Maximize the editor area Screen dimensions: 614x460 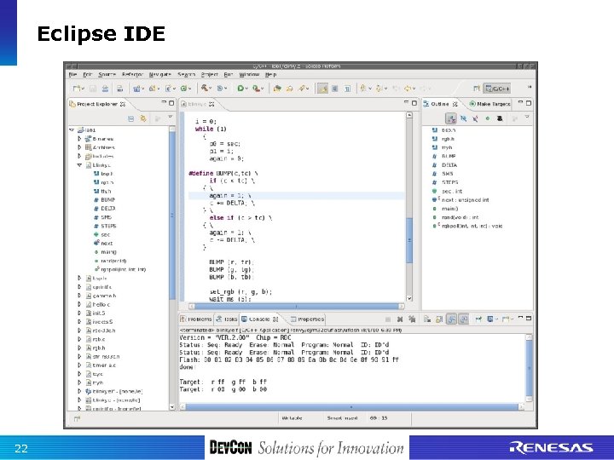pyautogui.click(x=414, y=103)
